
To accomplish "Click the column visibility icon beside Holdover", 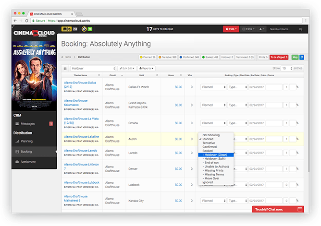I will (x=65, y=69).
